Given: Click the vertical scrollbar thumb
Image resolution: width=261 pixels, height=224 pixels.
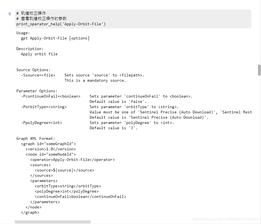Looking at the screenshot, I should point(259,70).
